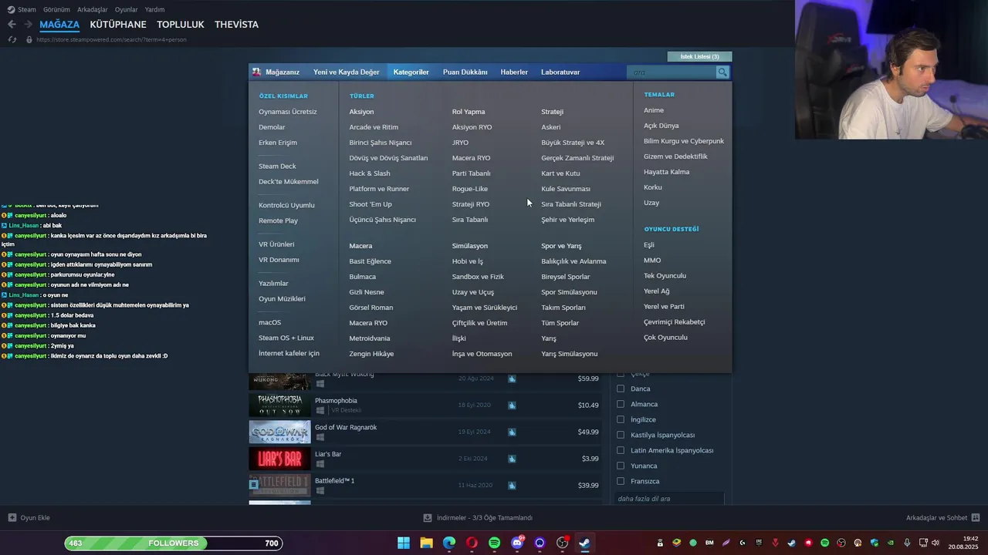Click the Windows platform icon under Phasmophobia
This screenshot has width=988, height=555.
click(x=320, y=411)
